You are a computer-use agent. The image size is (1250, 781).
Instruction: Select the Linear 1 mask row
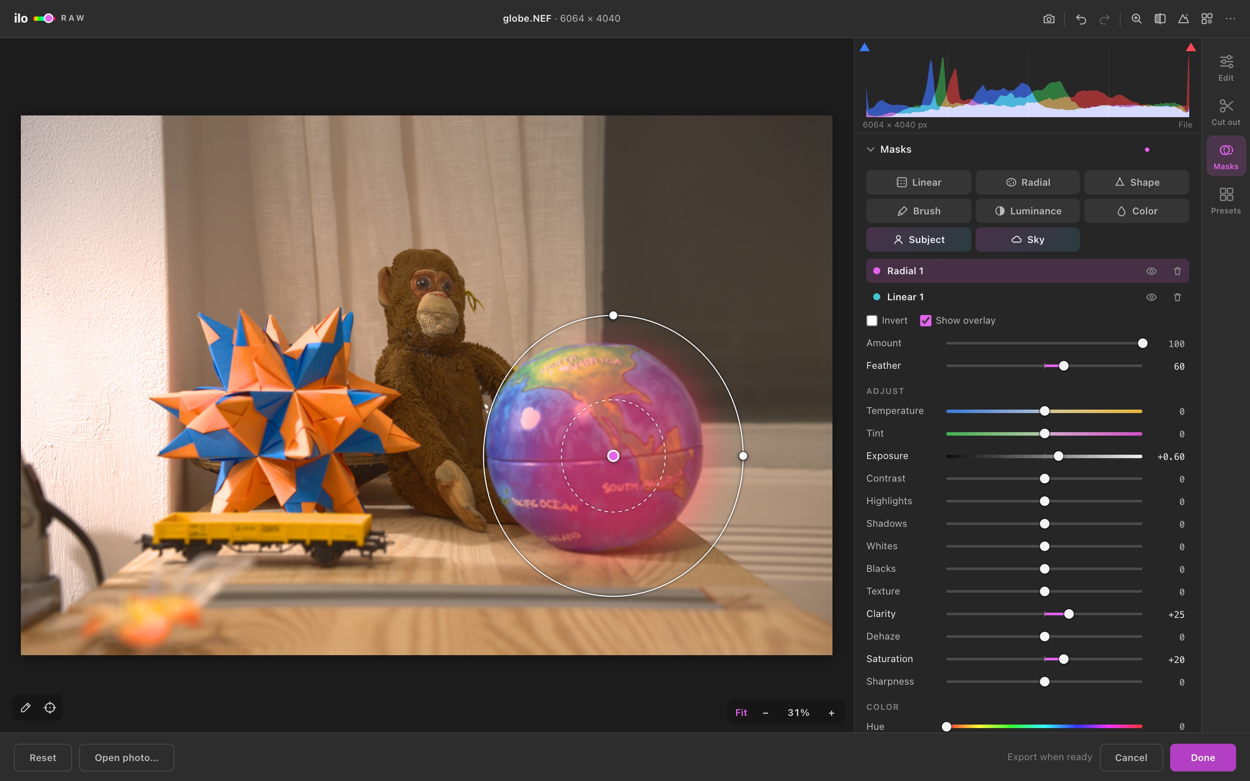pyautogui.click(x=1027, y=297)
